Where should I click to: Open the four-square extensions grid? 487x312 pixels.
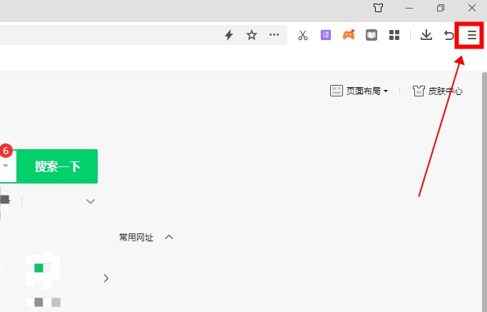tap(394, 35)
